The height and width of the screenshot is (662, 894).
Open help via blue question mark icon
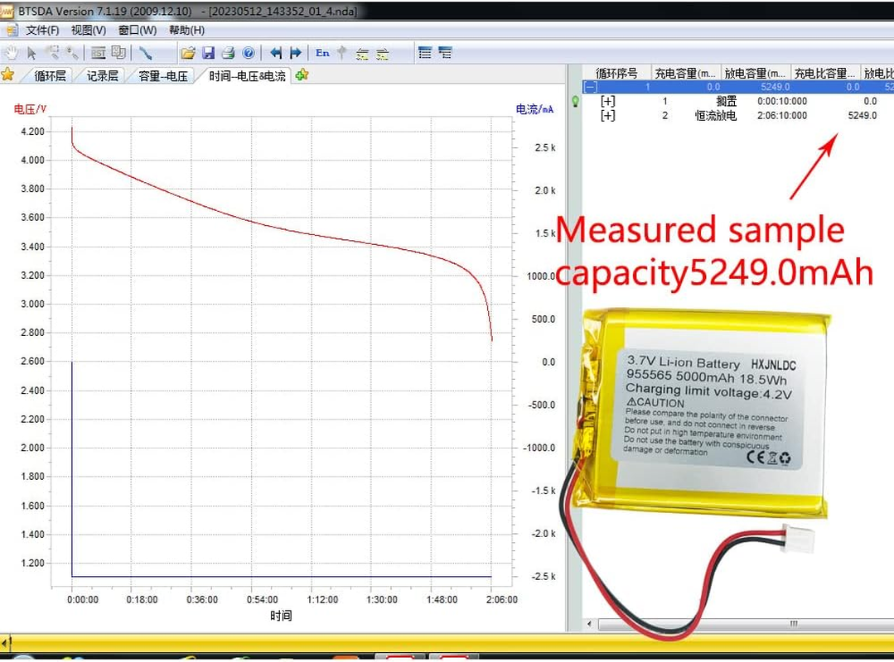248,53
